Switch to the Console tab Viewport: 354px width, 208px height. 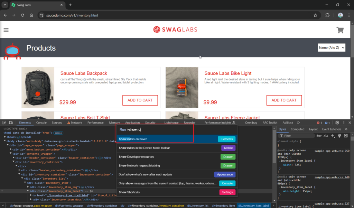[41, 123]
